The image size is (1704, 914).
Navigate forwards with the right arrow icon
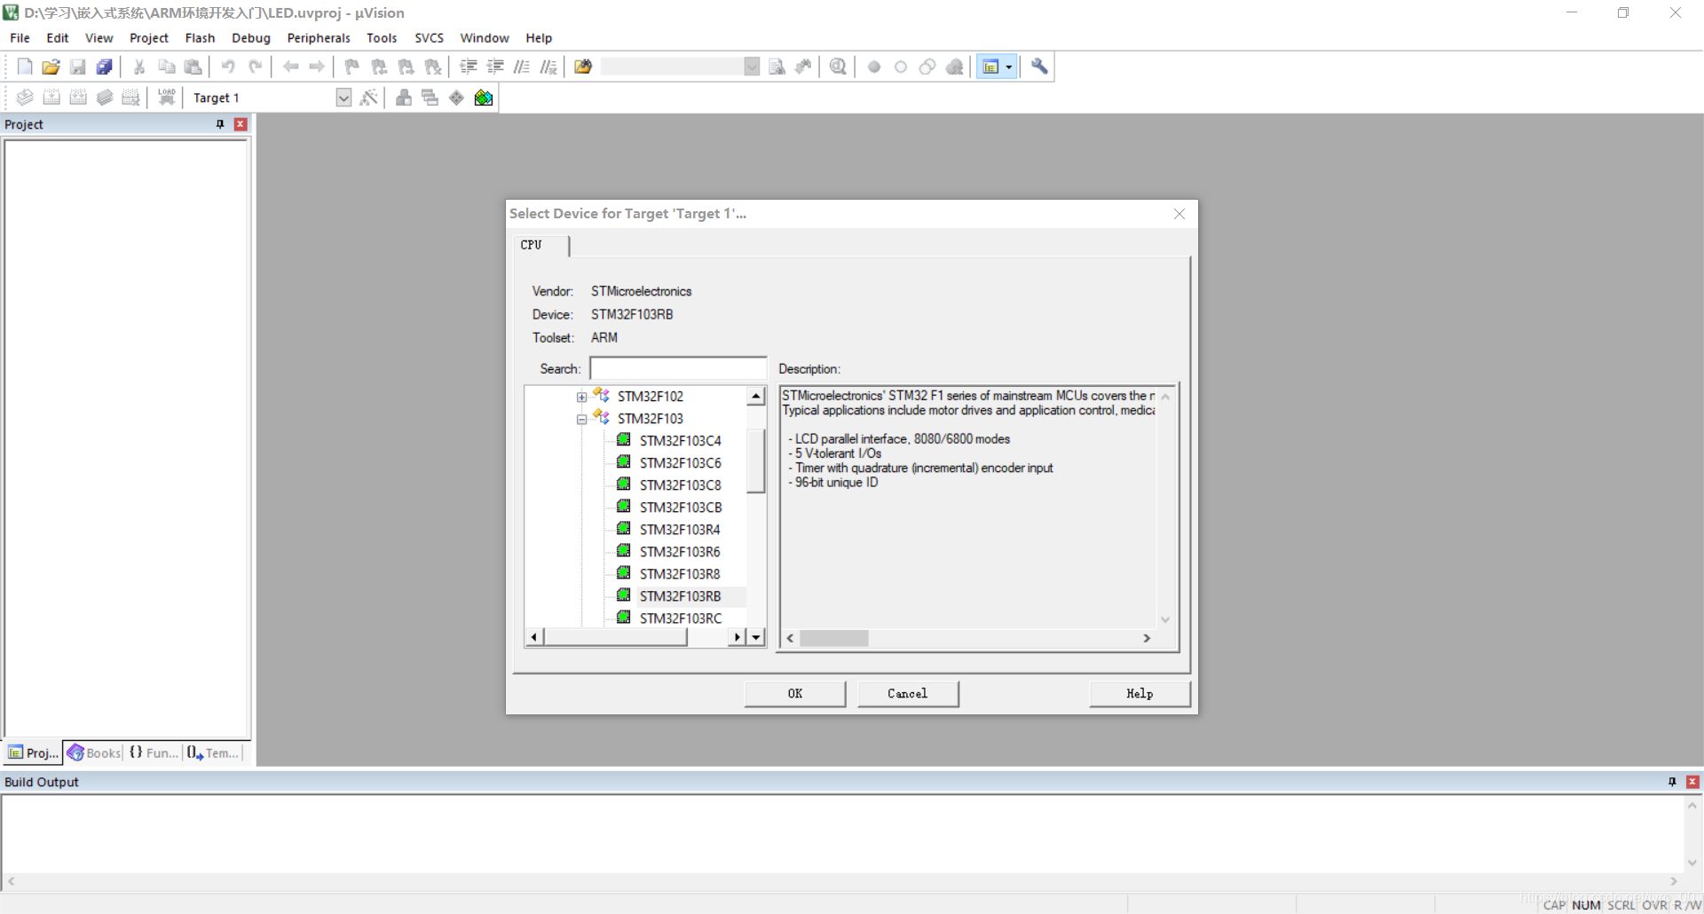pos(317,67)
